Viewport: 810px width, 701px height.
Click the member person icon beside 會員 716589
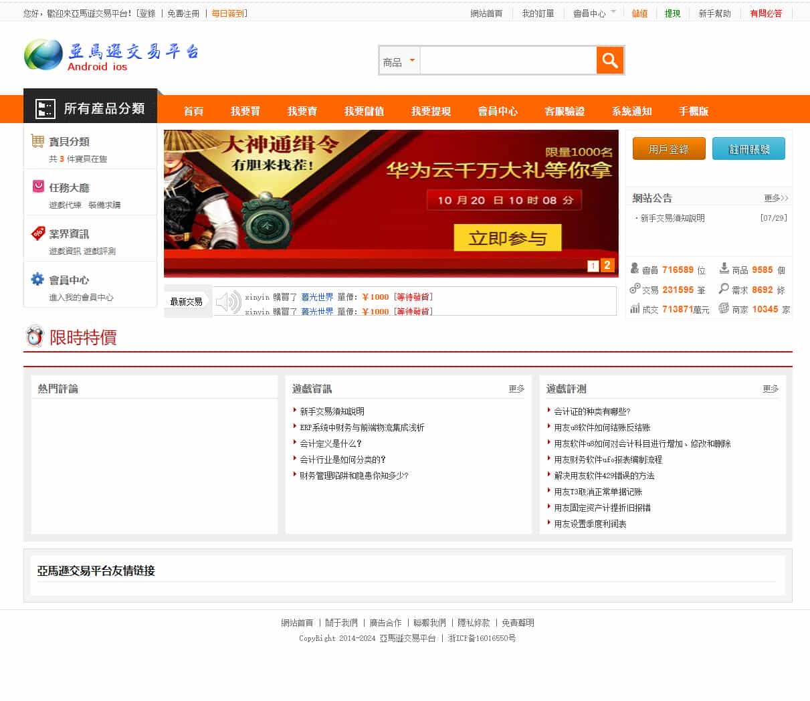click(635, 268)
